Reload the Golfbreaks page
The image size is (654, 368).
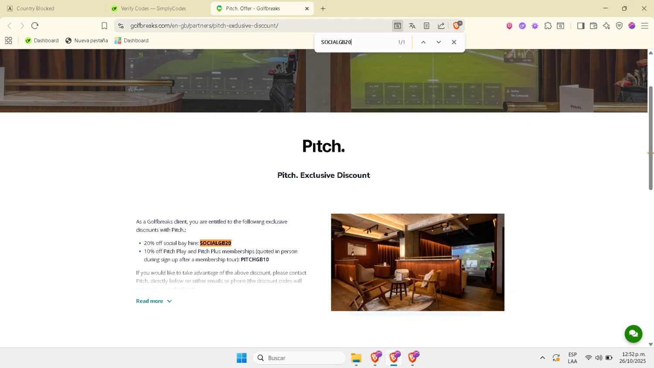pos(35,26)
